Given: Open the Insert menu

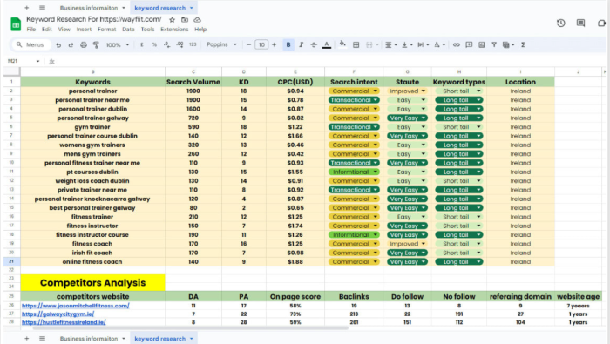Looking at the screenshot, I should coord(84,30).
